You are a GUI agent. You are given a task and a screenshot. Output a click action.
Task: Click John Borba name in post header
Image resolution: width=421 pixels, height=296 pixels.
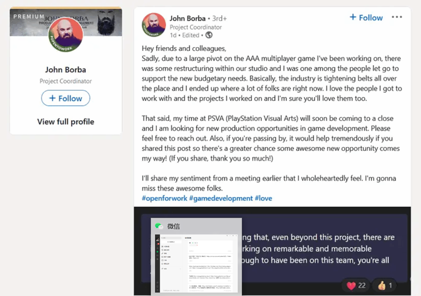tap(187, 18)
